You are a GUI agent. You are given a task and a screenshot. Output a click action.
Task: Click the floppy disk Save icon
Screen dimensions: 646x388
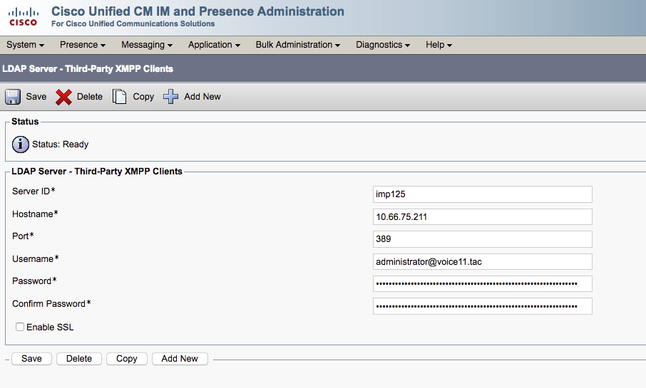[13, 97]
